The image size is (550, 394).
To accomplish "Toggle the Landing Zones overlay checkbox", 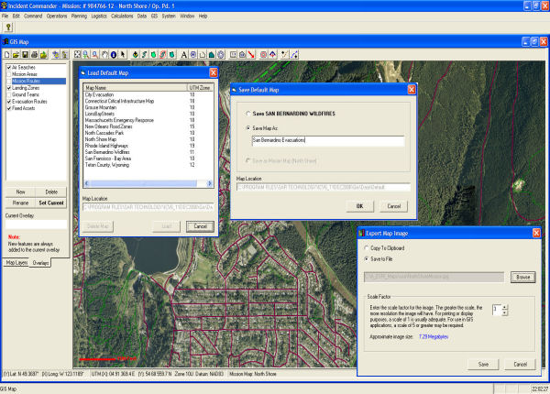I will (9, 88).
